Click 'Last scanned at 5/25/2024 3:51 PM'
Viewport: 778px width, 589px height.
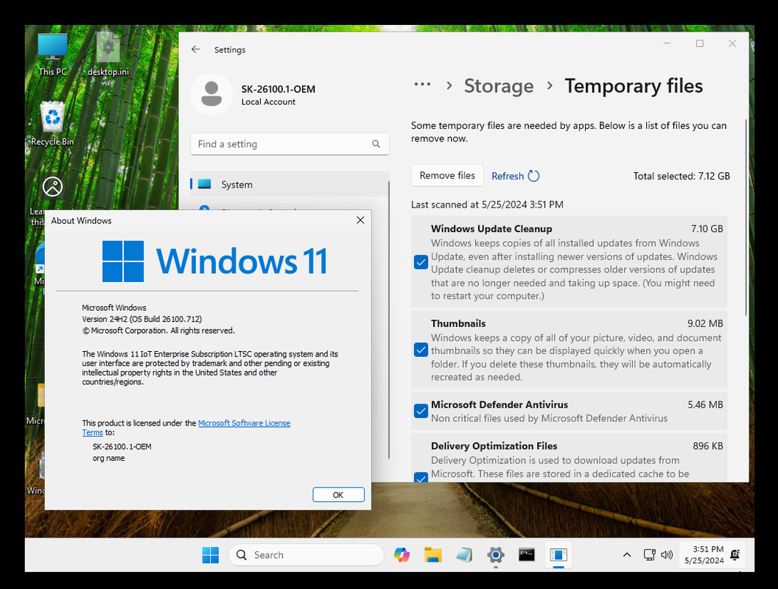pyautogui.click(x=487, y=204)
